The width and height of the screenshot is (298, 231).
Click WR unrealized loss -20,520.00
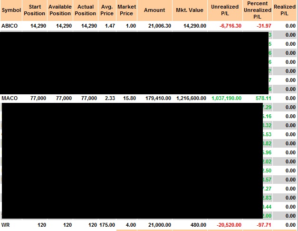click(229, 225)
